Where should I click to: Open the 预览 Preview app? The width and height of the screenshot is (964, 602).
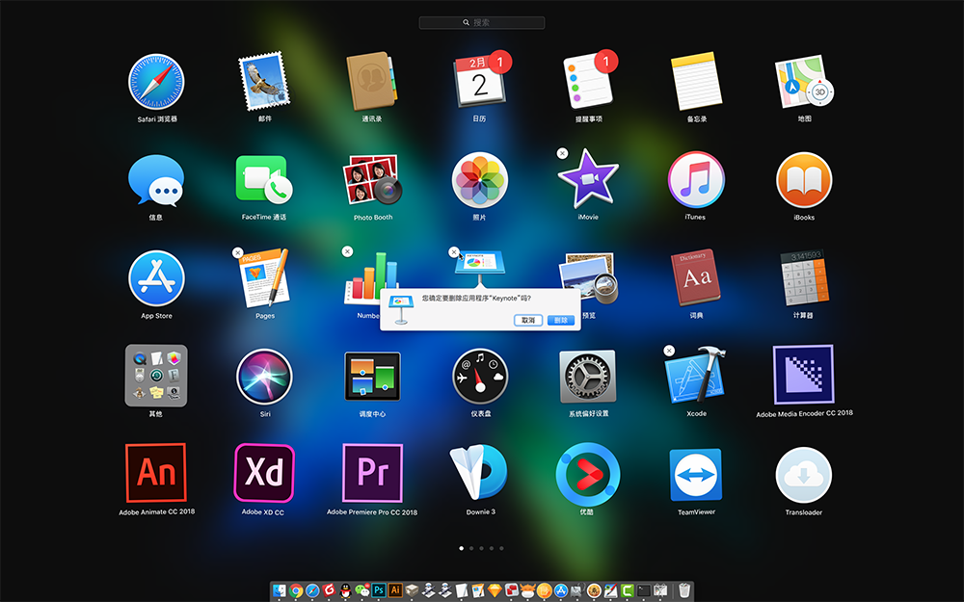click(x=588, y=277)
